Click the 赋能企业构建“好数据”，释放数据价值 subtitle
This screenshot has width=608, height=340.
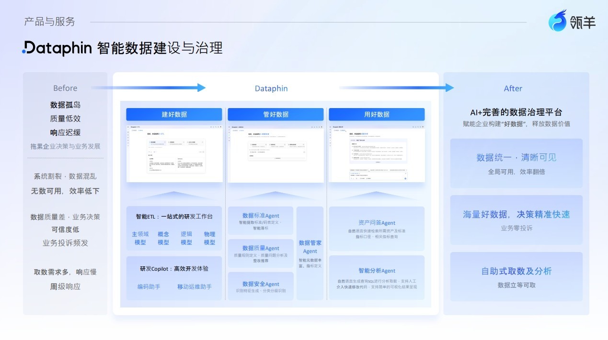(516, 124)
